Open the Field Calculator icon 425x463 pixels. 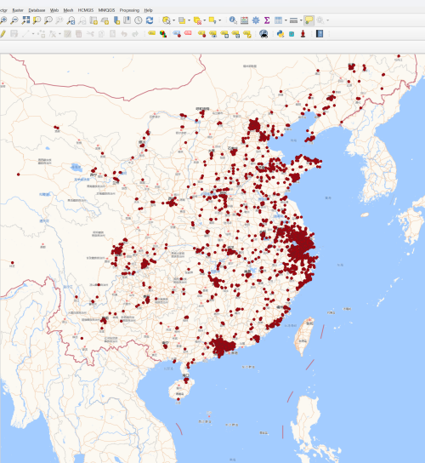tap(244, 20)
